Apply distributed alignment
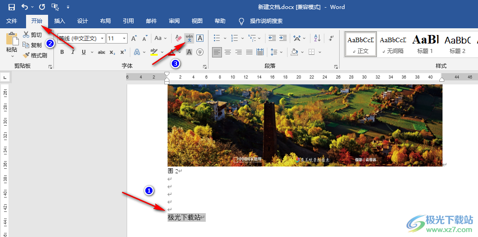The height and width of the screenshot is (237, 478). [x=260, y=52]
